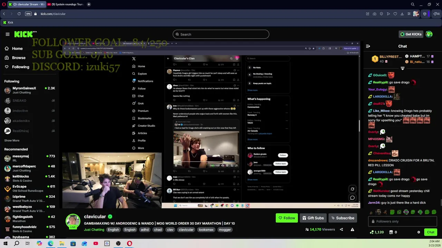Open the ad blocker shield icon
The width and height of the screenshot is (442, 248).
pyautogui.click(x=381, y=14)
